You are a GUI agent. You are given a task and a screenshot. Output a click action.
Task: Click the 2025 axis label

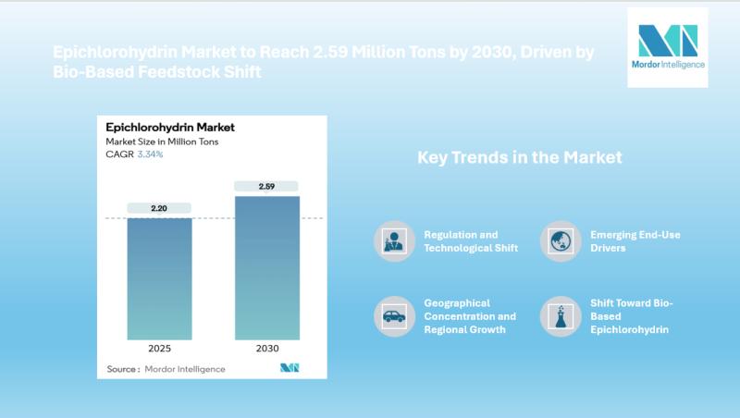point(159,348)
